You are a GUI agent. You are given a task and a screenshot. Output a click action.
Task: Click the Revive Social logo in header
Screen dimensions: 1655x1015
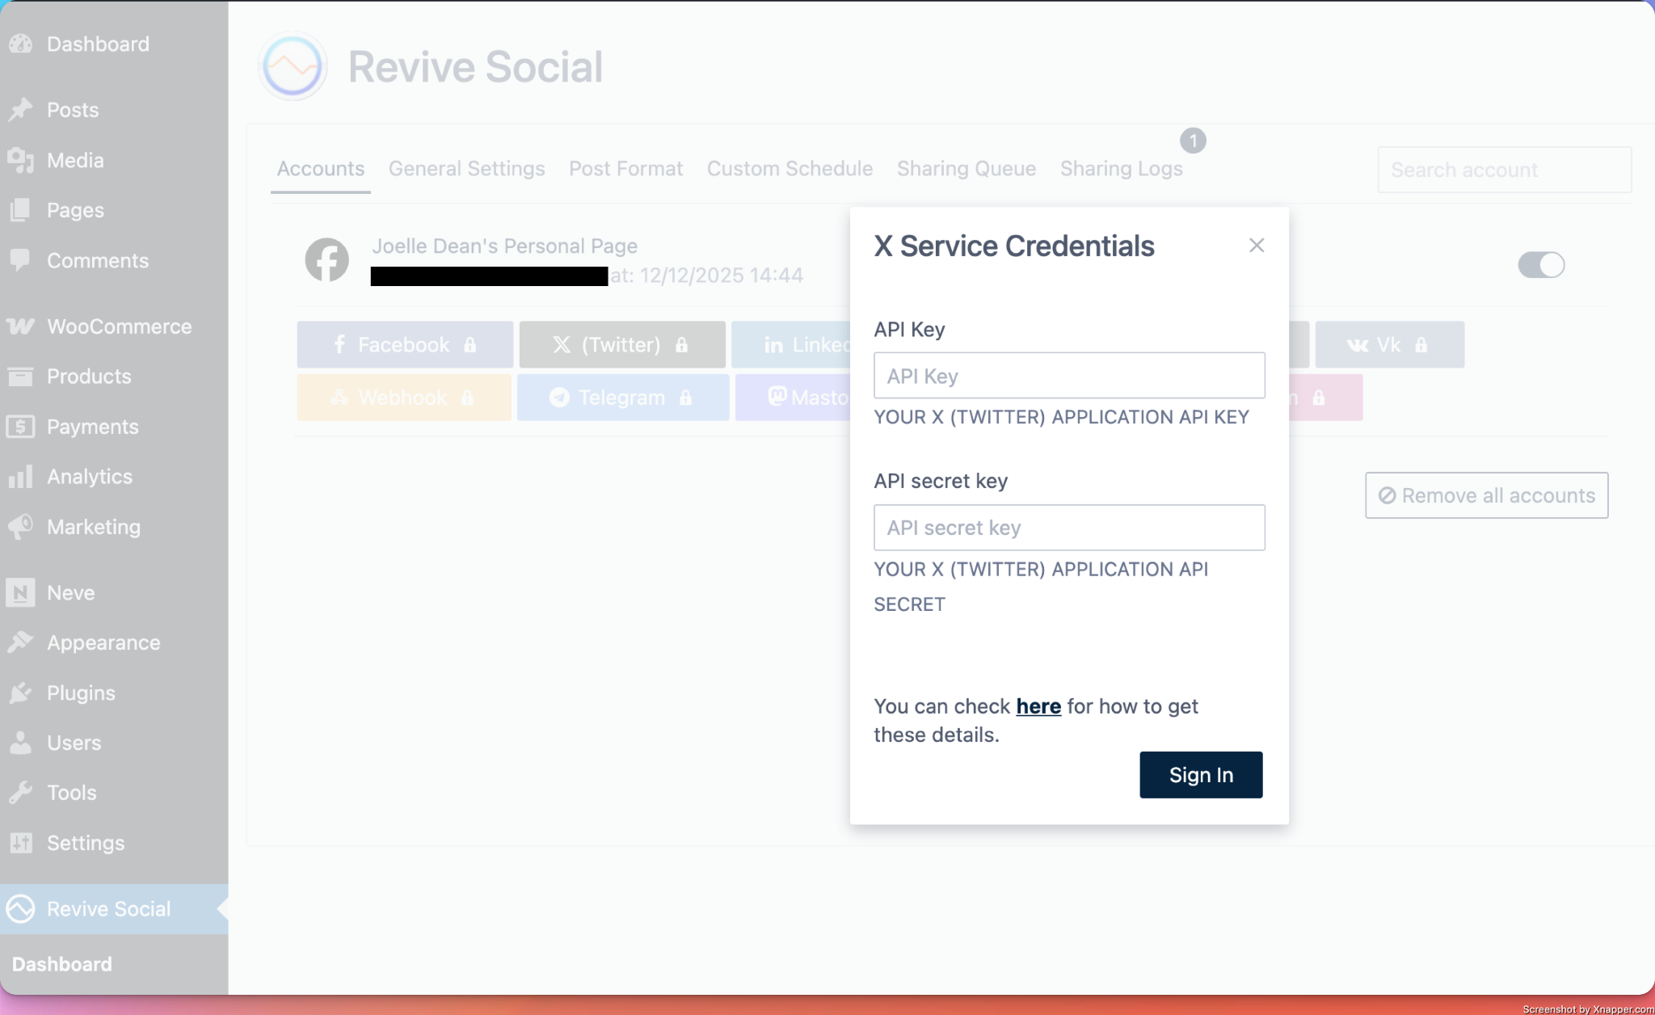tap(293, 66)
